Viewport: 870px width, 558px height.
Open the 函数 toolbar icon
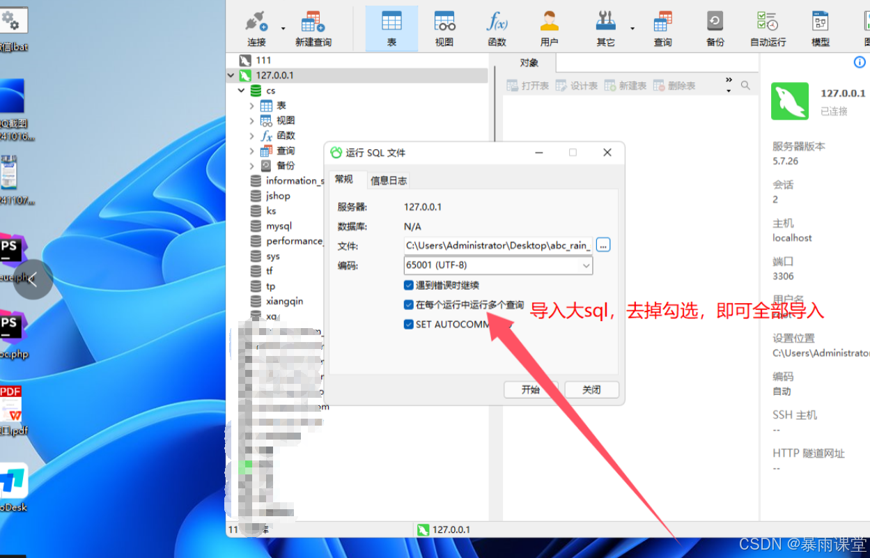tap(497, 29)
